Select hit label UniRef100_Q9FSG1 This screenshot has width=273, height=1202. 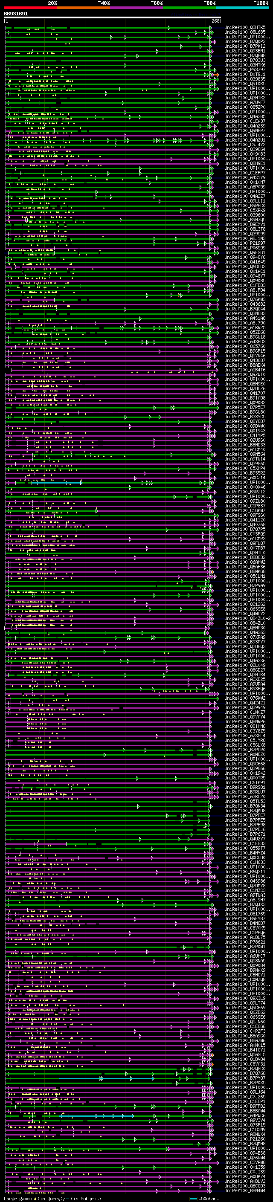tap(245, 252)
